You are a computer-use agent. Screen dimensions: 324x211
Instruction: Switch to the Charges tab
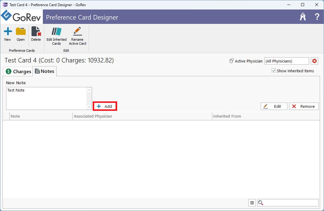(18, 71)
